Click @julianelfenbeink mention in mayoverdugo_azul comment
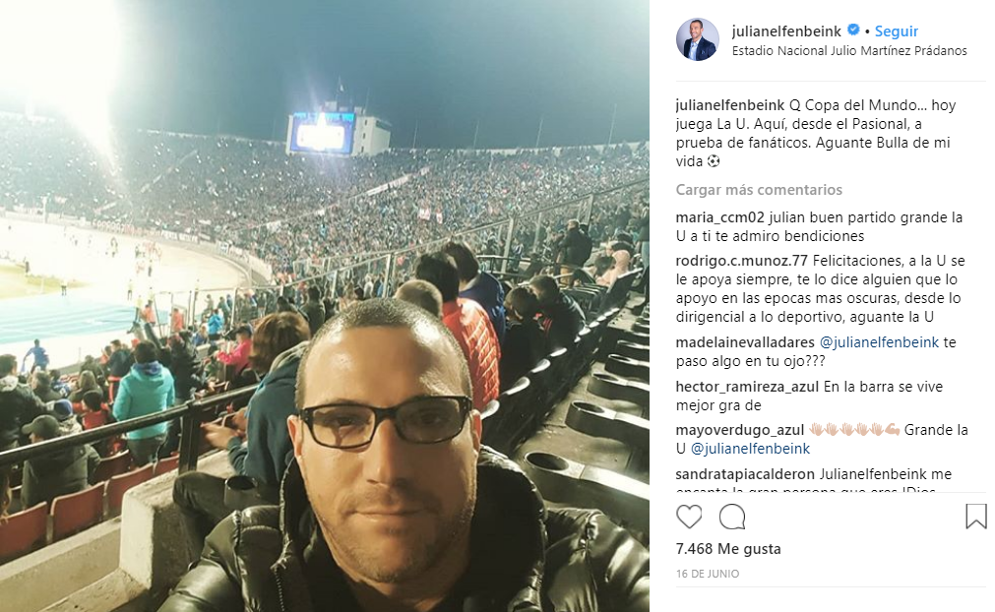 coord(750,449)
